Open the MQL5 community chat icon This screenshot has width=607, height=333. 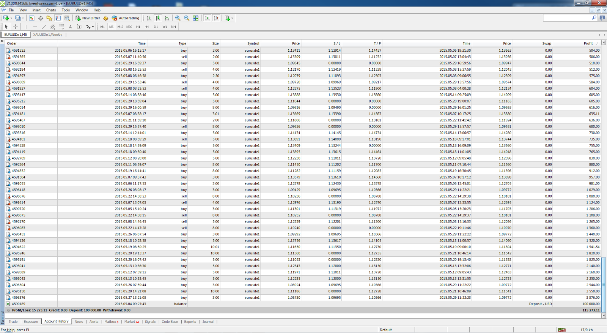[x=602, y=18]
